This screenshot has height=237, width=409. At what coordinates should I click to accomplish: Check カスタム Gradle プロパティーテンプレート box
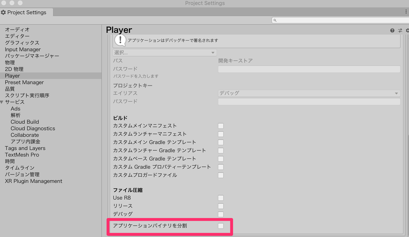(221, 167)
